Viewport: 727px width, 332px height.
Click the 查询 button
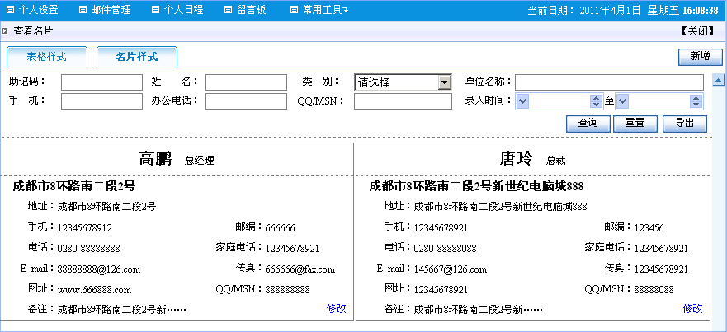pyautogui.click(x=588, y=124)
